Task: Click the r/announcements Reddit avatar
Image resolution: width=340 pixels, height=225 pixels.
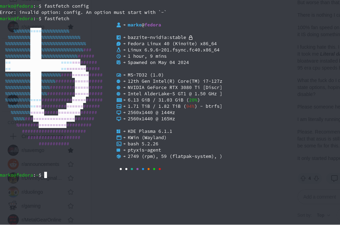Action: (x=13, y=164)
